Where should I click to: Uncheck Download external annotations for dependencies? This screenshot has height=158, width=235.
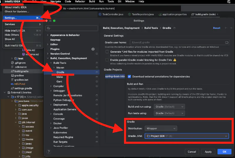tap(129, 77)
